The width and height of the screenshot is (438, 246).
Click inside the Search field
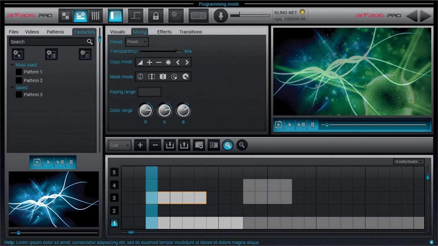pyautogui.click(x=44, y=42)
